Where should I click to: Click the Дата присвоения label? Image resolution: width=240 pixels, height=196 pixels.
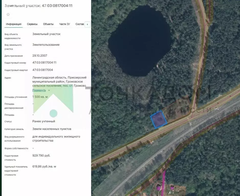(14, 56)
